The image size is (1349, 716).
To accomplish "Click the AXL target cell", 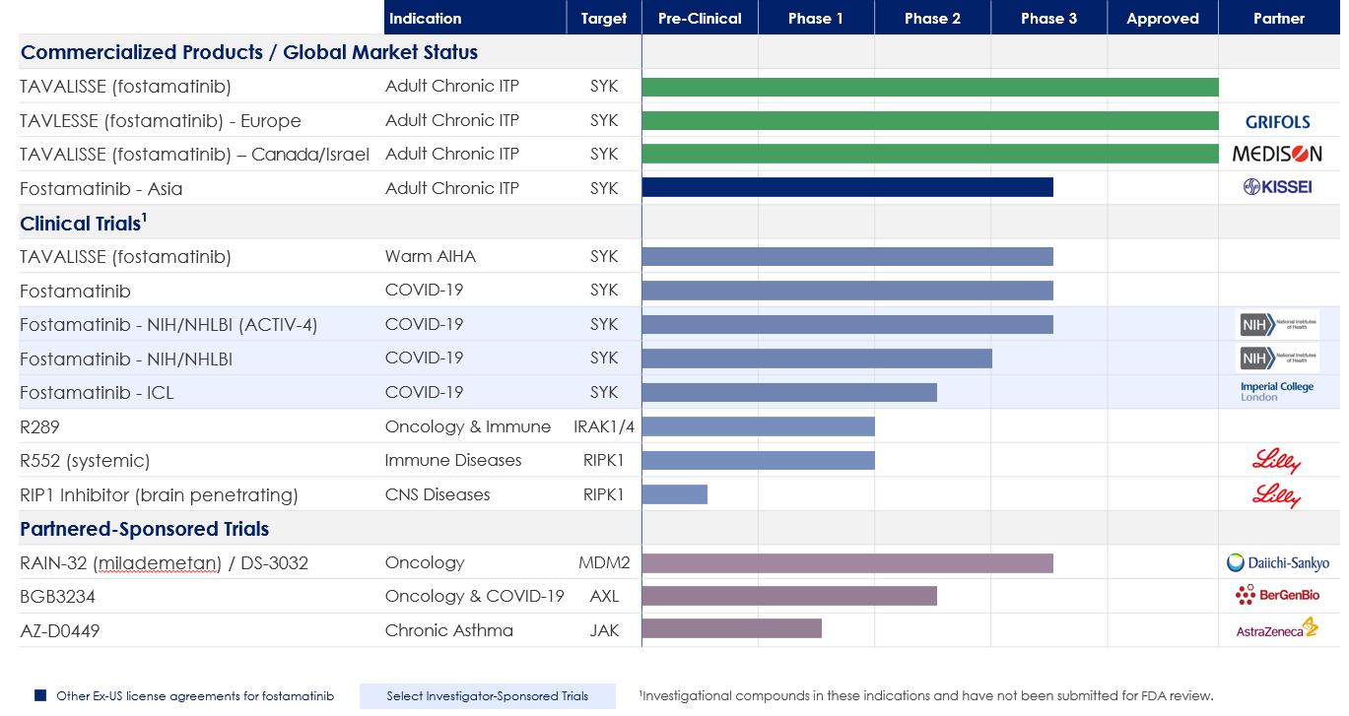I will [x=604, y=596].
